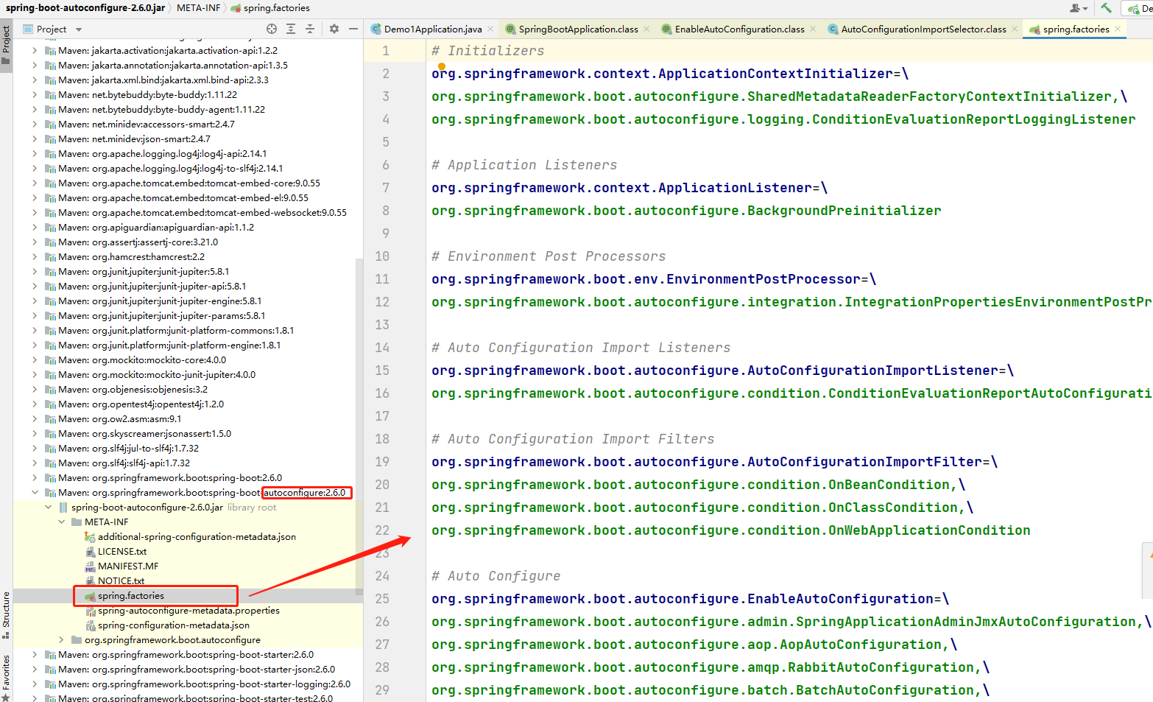This screenshot has height=702, width=1153.
Task: Click RabbitAutoConfiguration entry in editor
Action: [x=711, y=667]
